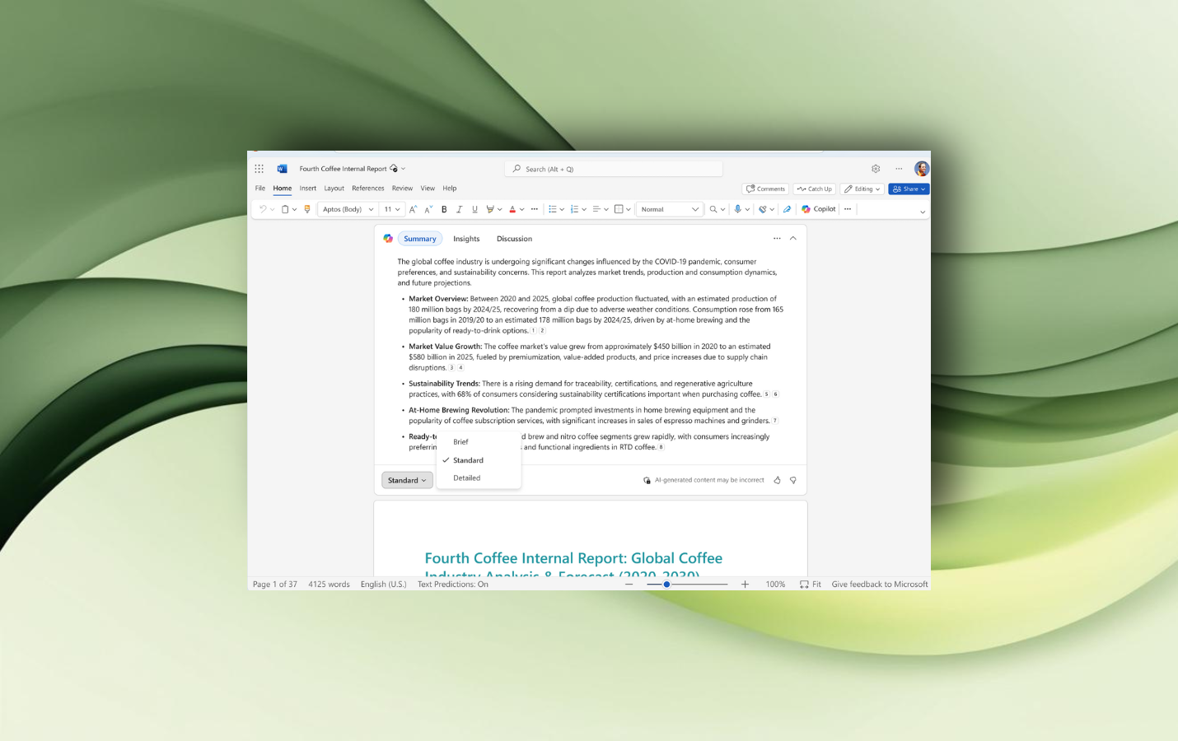
Task: Open the Comments pane
Action: (765, 189)
